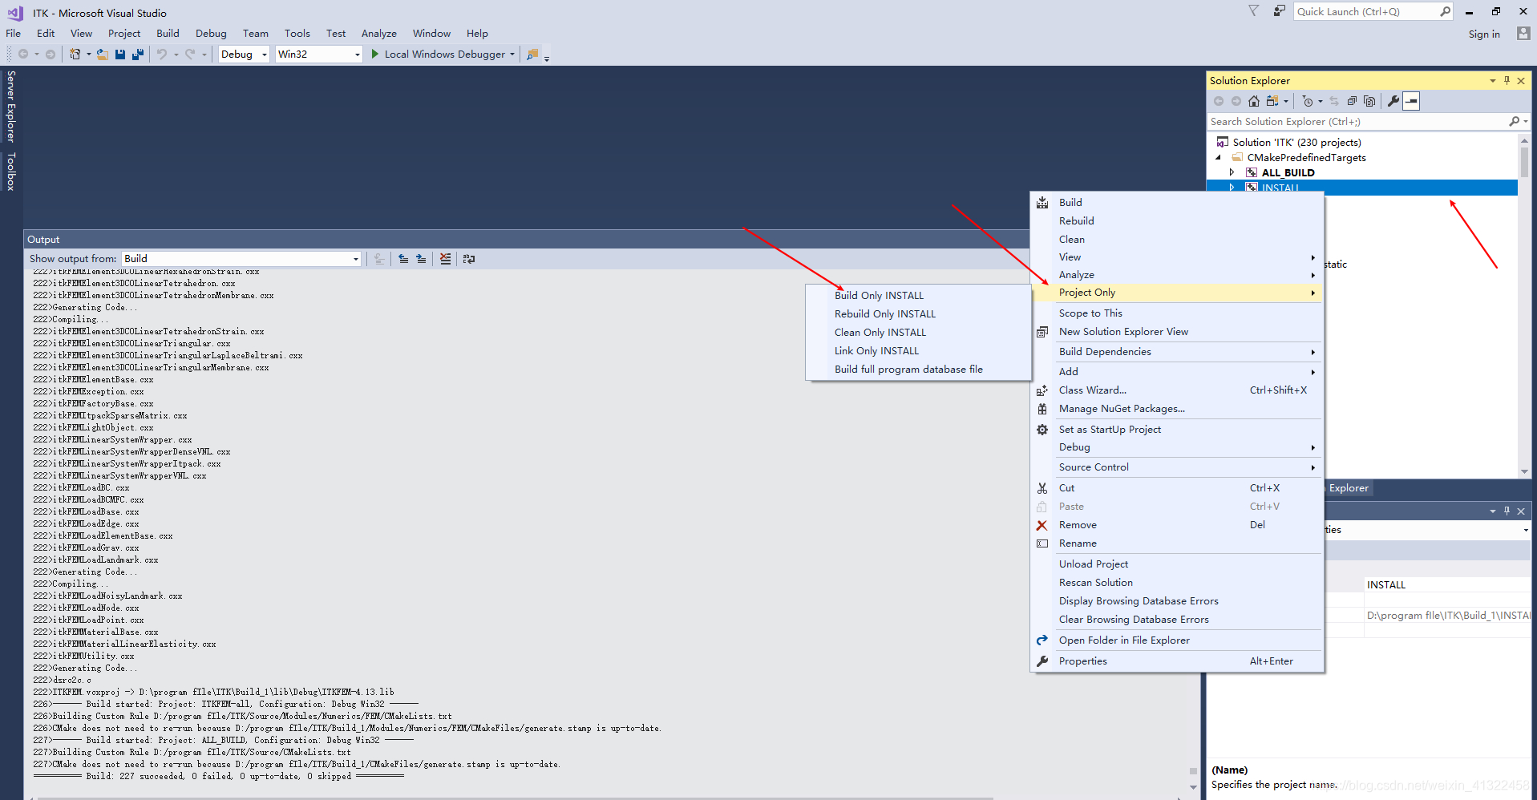Collapse All in Solution Explorer
The height and width of the screenshot is (800, 1537).
click(x=1352, y=101)
